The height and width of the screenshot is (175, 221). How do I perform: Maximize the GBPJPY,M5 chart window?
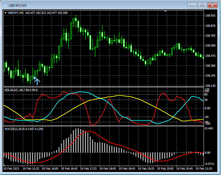pyautogui.click(x=202, y=5)
